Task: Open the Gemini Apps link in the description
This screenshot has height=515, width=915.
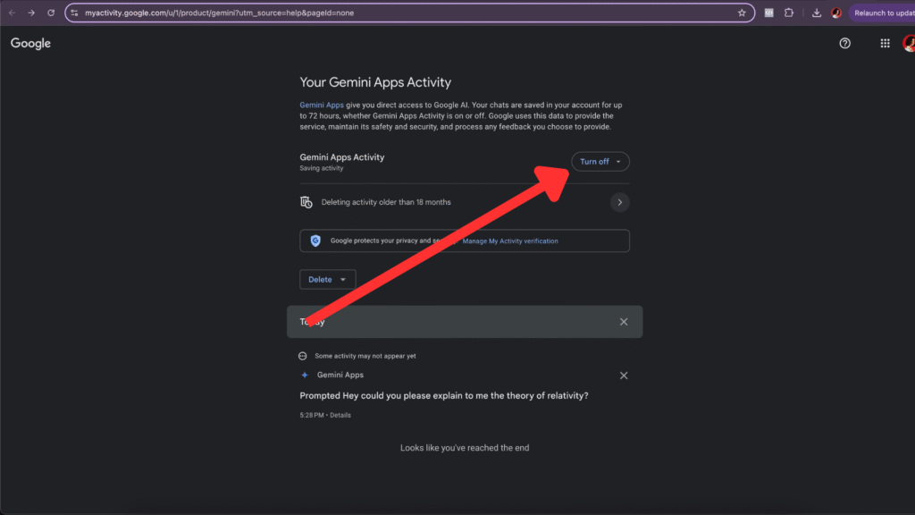Action: tap(322, 106)
